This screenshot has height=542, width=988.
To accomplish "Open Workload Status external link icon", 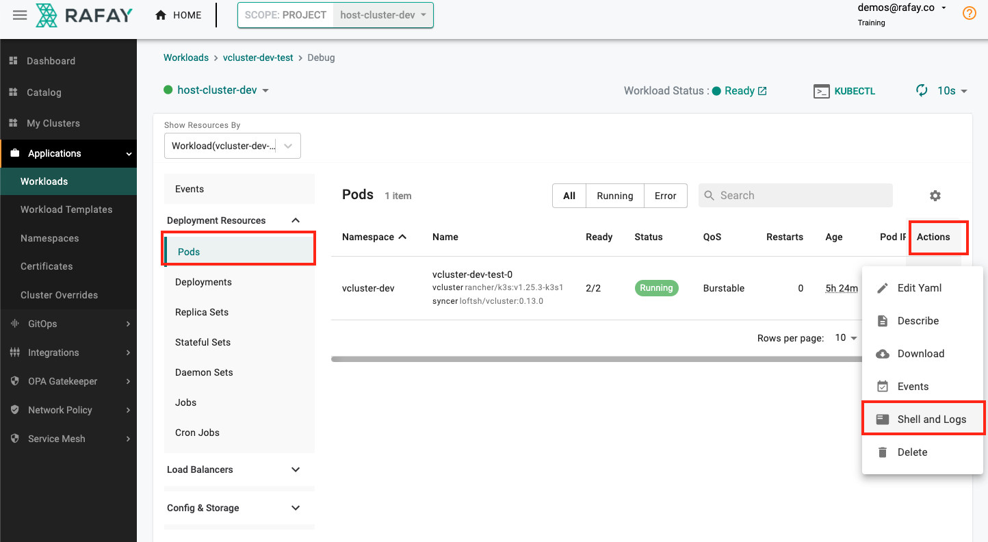I will [x=762, y=91].
